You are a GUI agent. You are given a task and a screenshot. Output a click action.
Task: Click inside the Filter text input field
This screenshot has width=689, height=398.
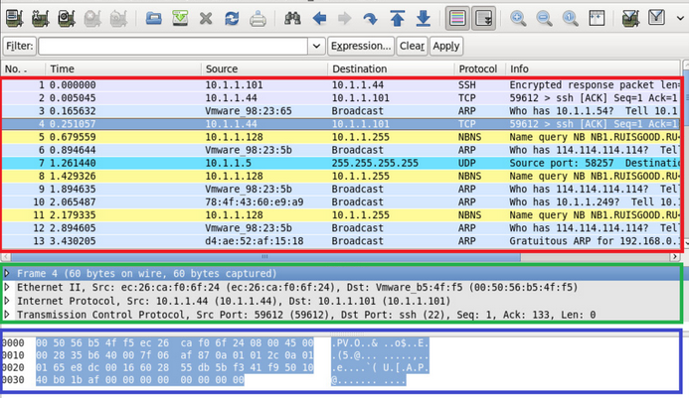173,46
